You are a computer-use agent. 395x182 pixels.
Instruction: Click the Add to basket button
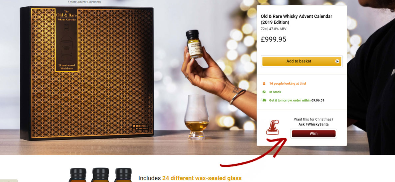click(x=301, y=61)
